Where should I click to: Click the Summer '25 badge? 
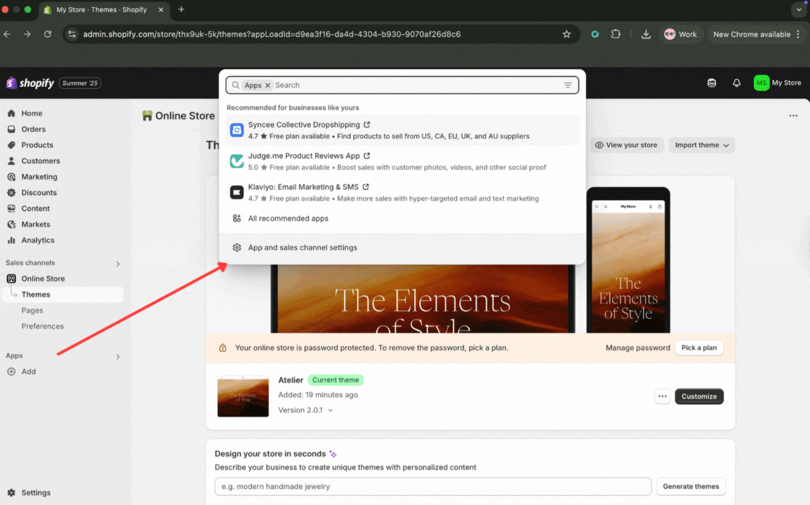(79, 83)
